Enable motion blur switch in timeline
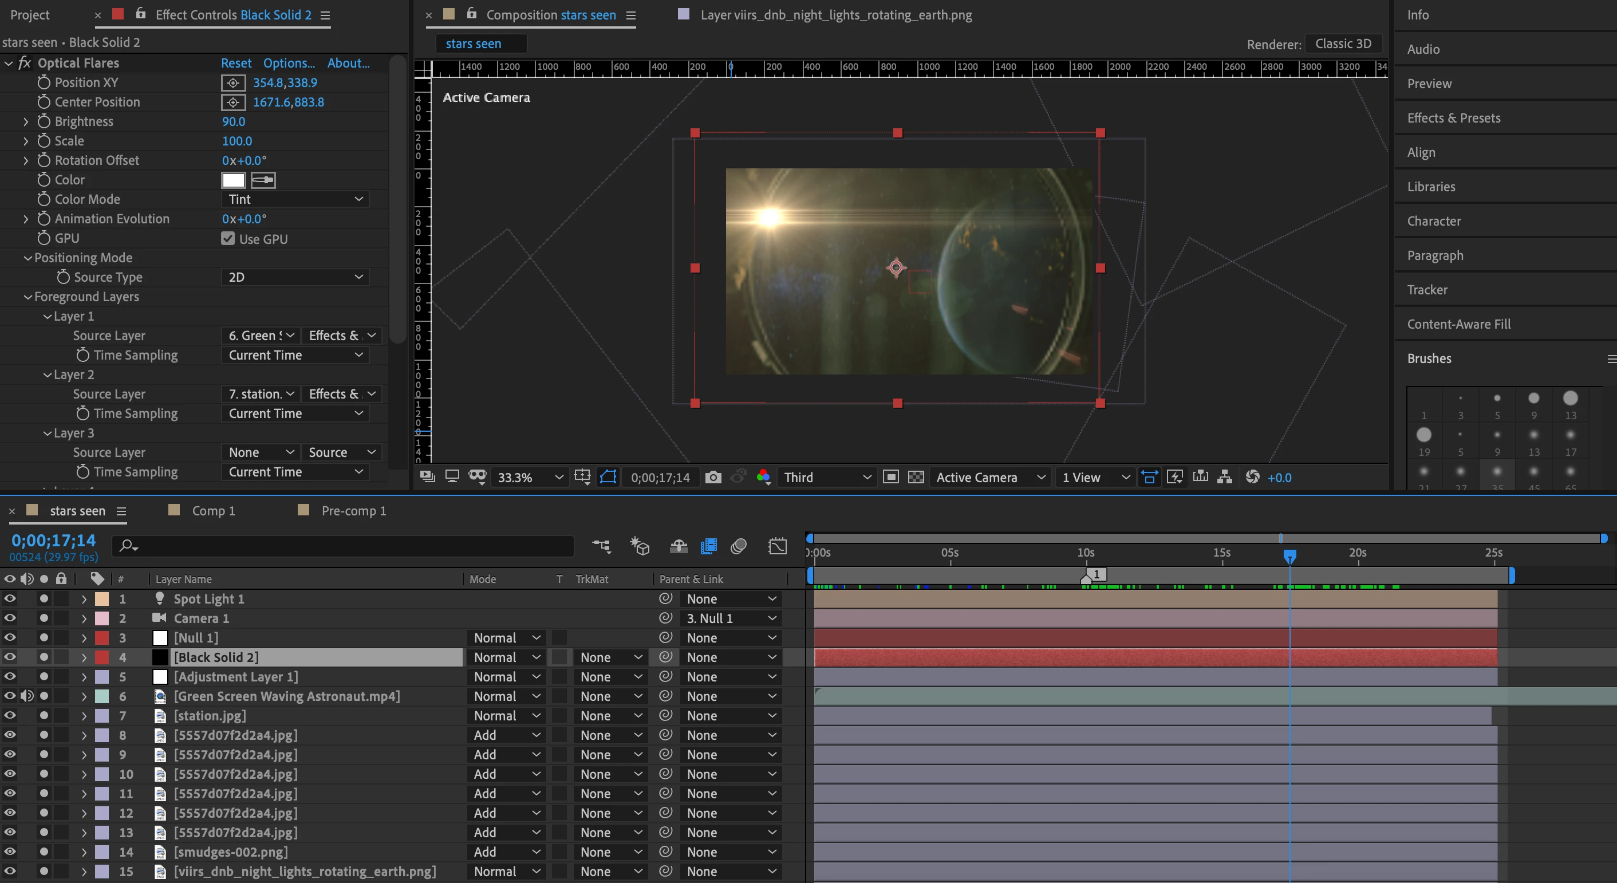The width and height of the screenshot is (1617, 883). [738, 546]
